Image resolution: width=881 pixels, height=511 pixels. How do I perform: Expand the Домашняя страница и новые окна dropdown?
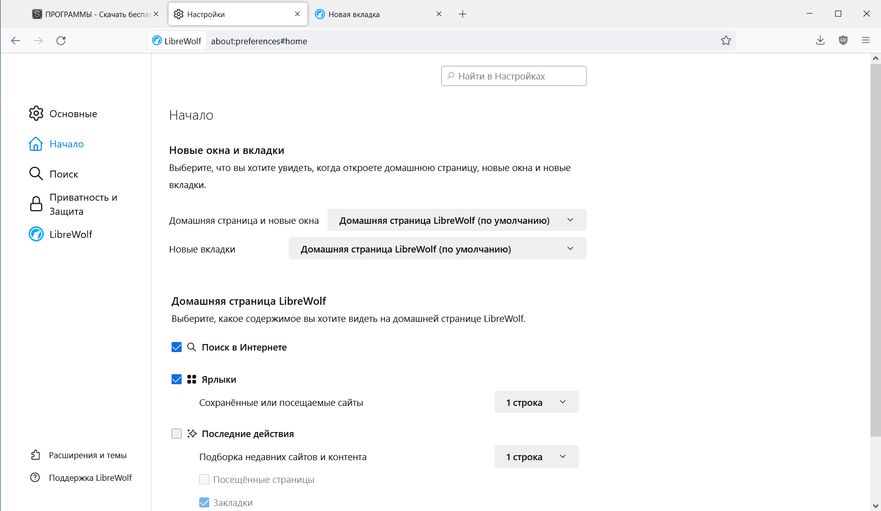click(x=456, y=220)
